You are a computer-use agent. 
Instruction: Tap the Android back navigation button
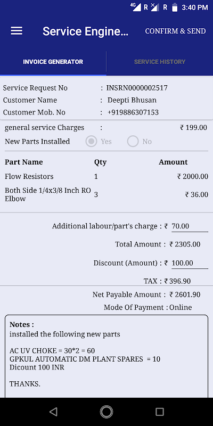53,412
